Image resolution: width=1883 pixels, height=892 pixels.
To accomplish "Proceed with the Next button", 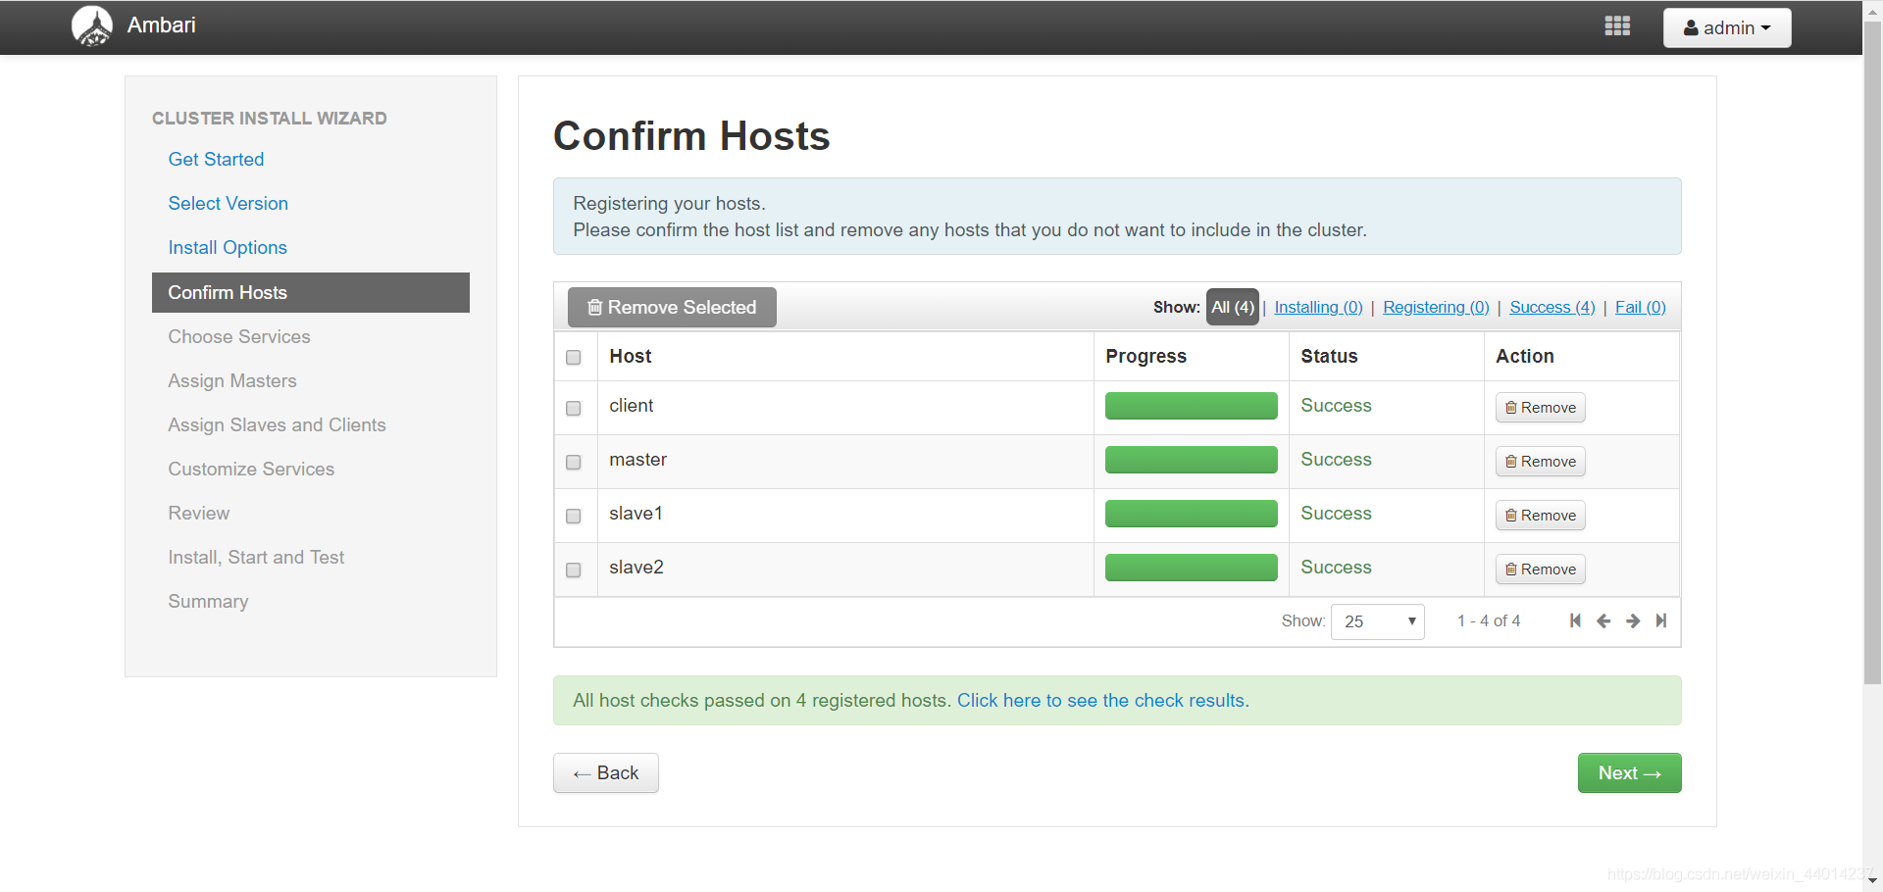I will pos(1629,772).
